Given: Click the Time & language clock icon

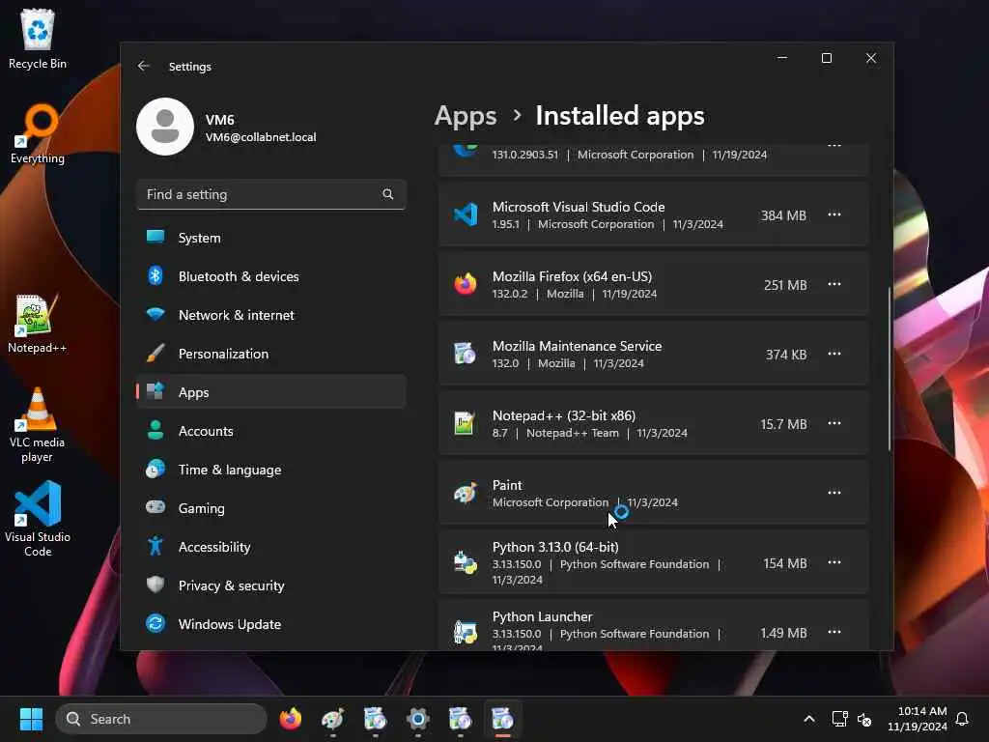Looking at the screenshot, I should pyautogui.click(x=155, y=469).
